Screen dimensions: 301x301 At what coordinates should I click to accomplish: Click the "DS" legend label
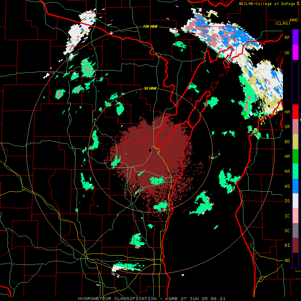tap(287, 201)
